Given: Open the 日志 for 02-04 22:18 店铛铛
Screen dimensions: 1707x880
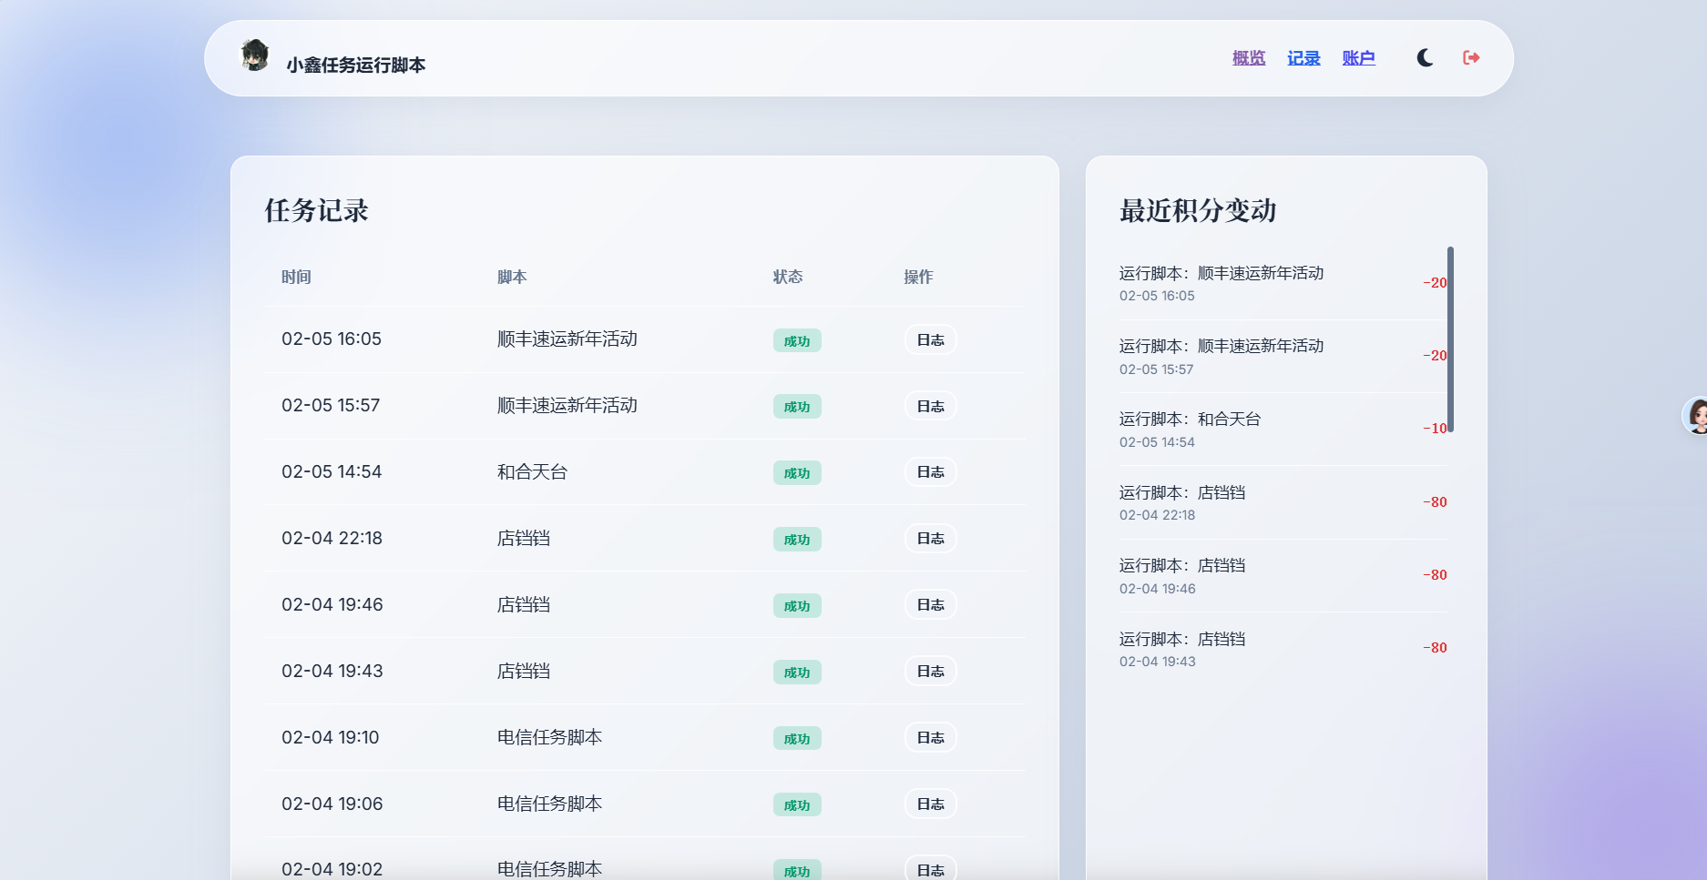Looking at the screenshot, I should click(930, 538).
